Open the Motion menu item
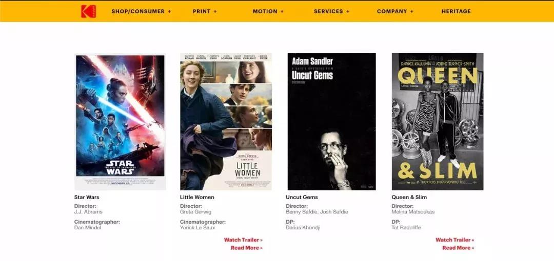 (265, 11)
